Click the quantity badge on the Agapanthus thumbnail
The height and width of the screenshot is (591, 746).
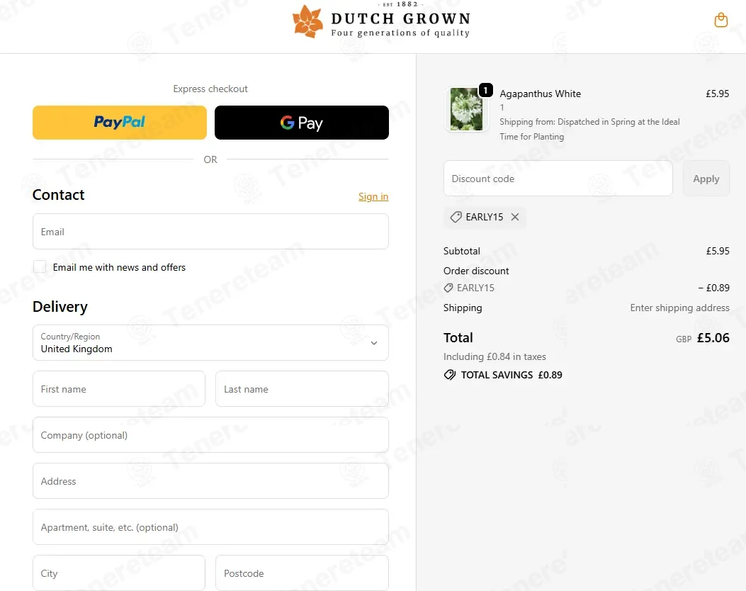[x=485, y=90]
